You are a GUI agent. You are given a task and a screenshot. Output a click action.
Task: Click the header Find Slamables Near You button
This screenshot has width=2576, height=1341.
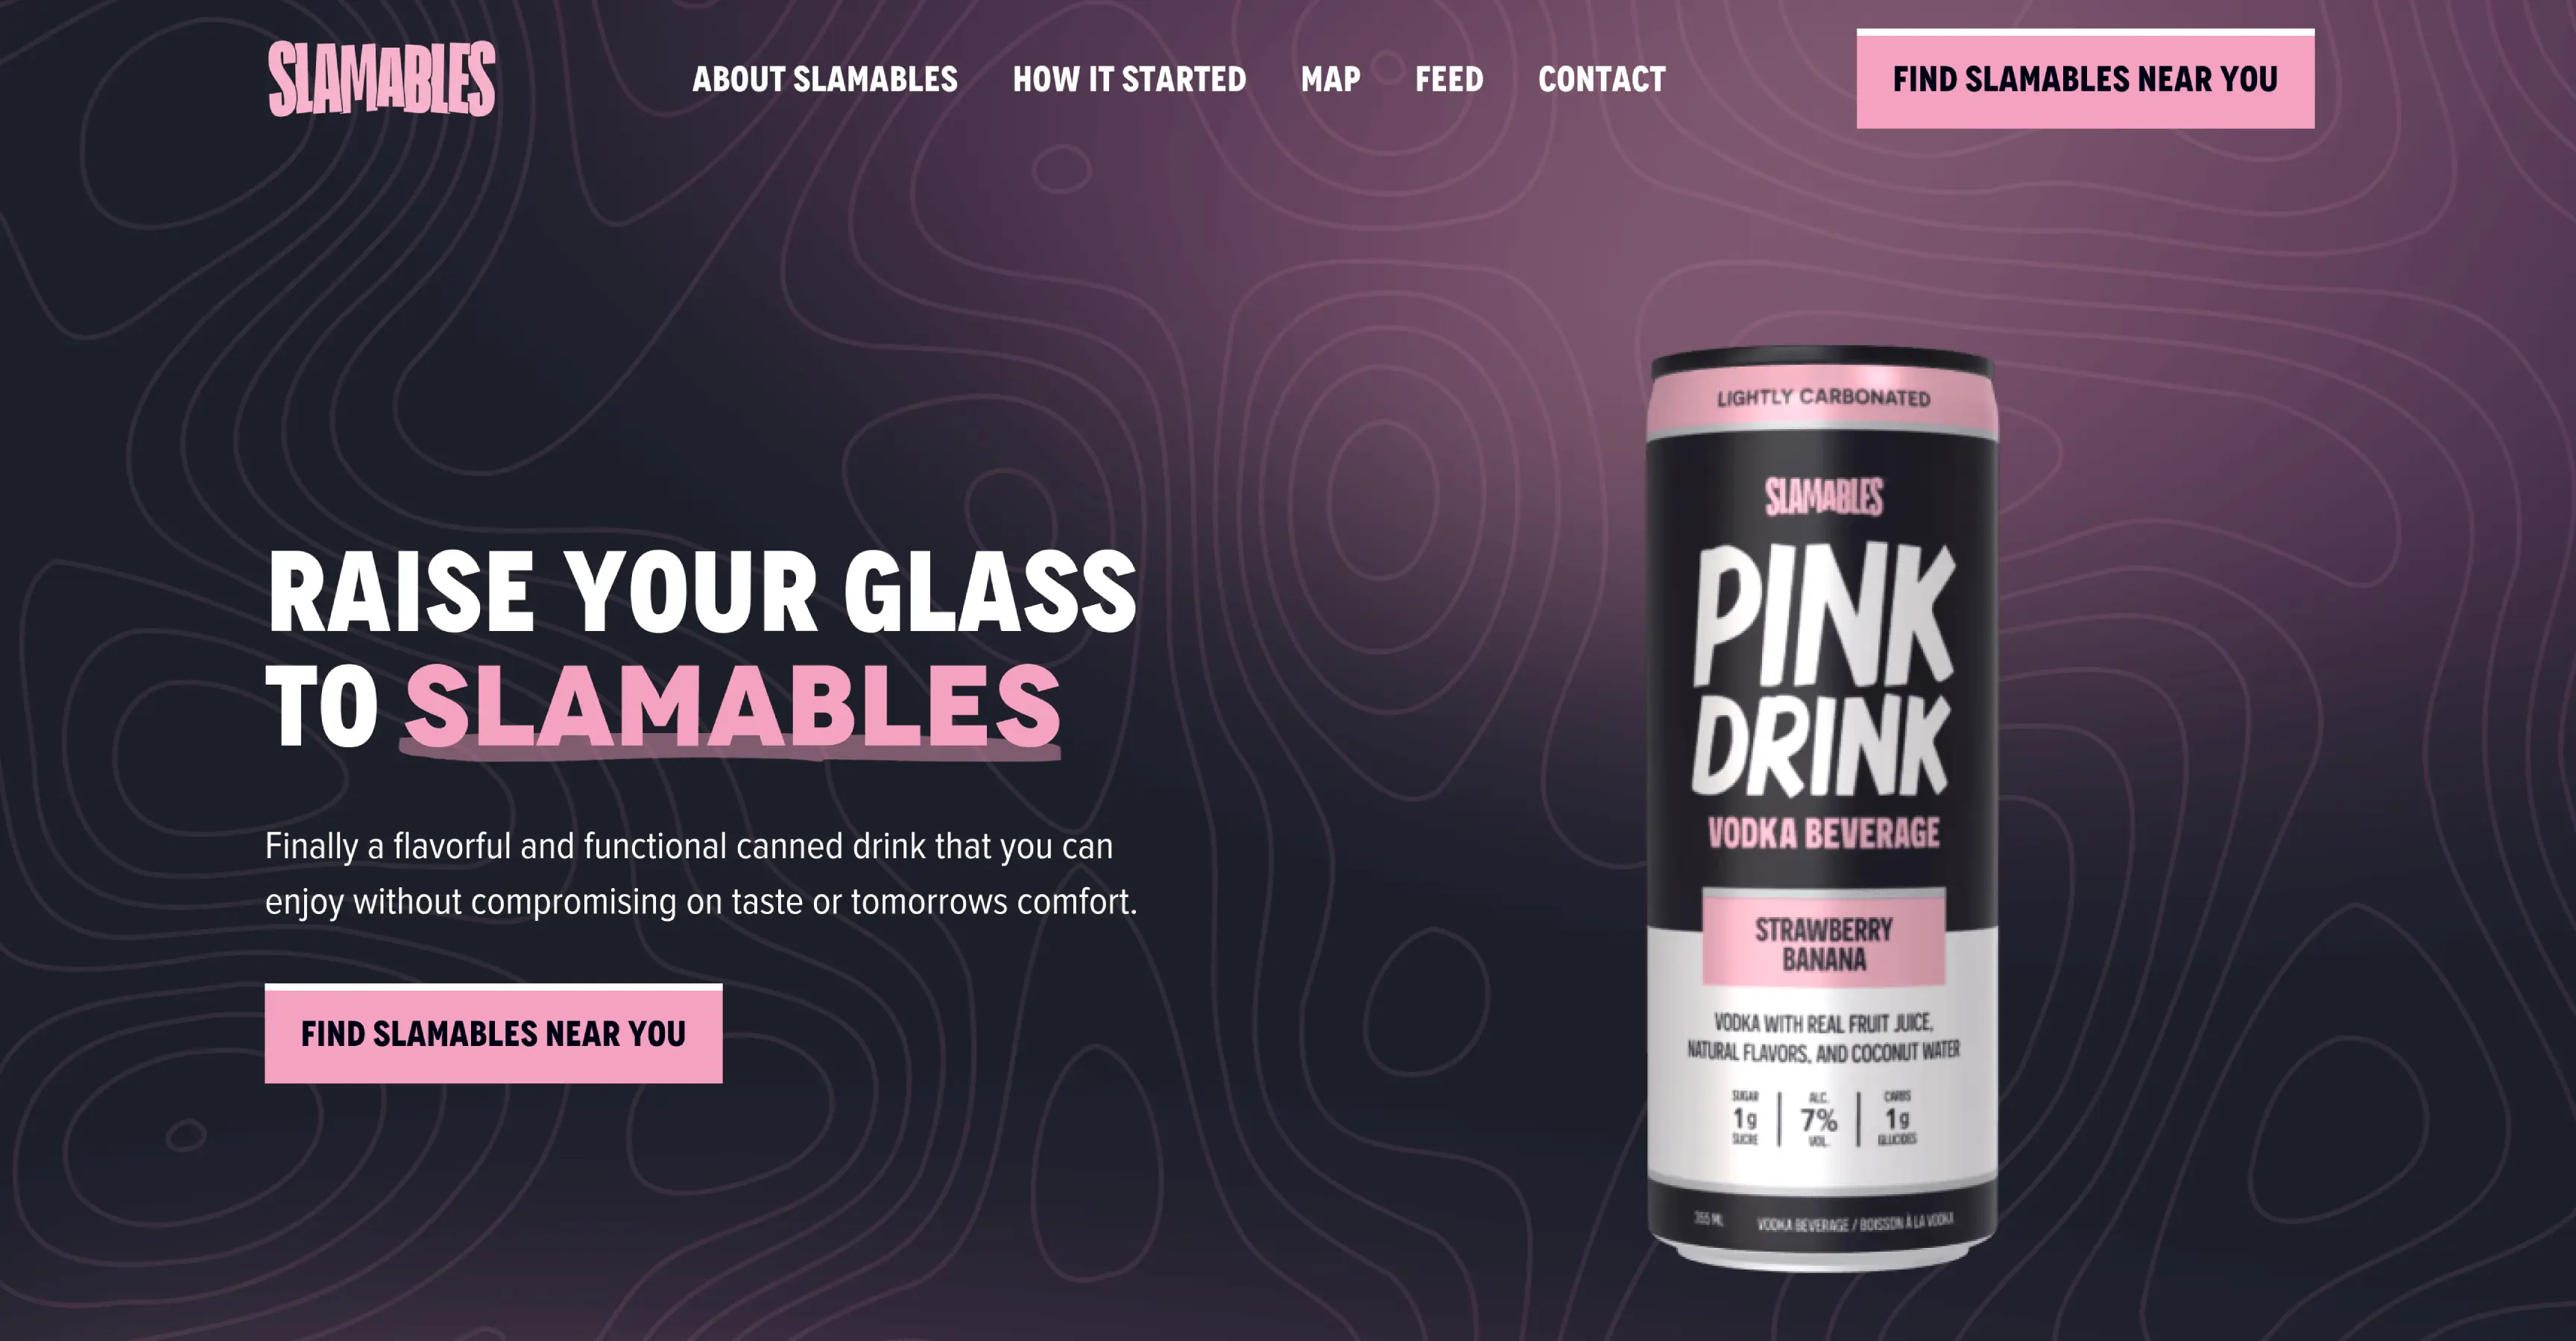(x=2085, y=79)
